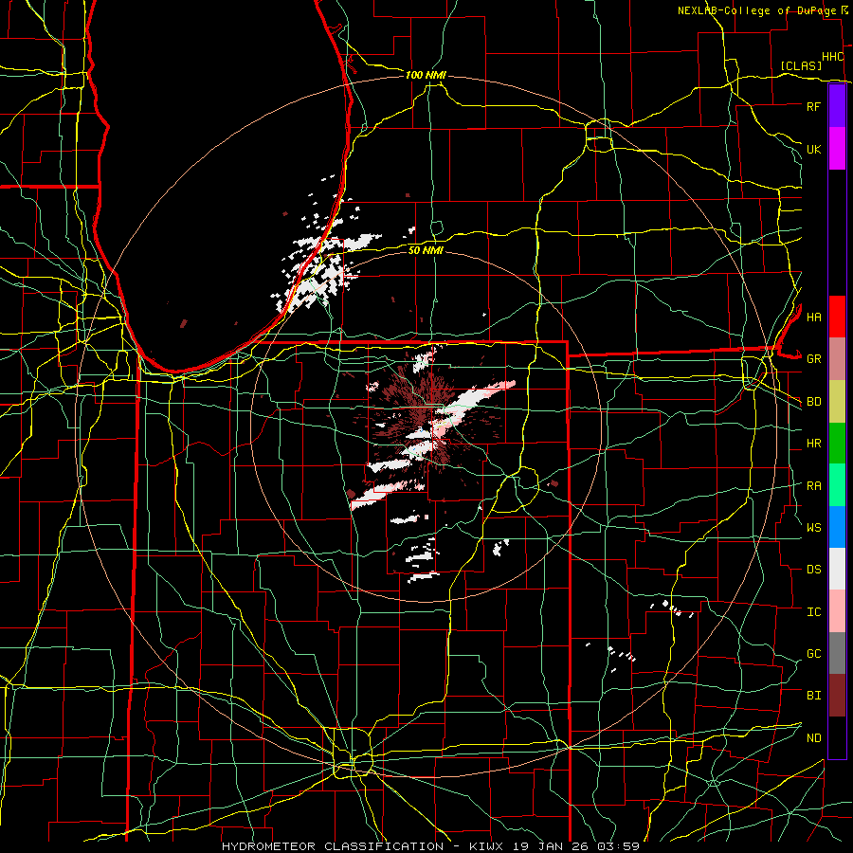The height and width of the screenshot is (853, 853).
Task: Click the BI legend label
Action: (813, 696)
